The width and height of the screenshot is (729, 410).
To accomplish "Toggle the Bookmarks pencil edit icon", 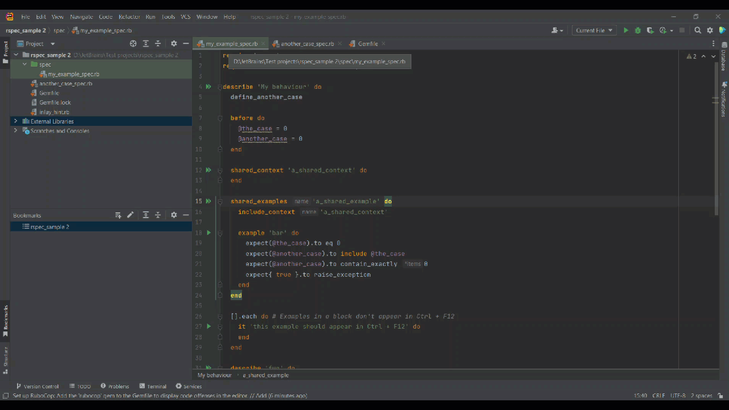I will (x=130, y=215).
